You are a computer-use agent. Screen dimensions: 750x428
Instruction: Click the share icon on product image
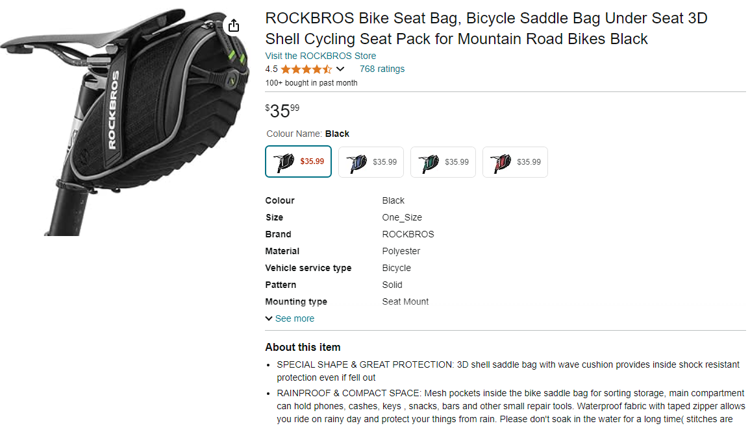coord(234,25)
